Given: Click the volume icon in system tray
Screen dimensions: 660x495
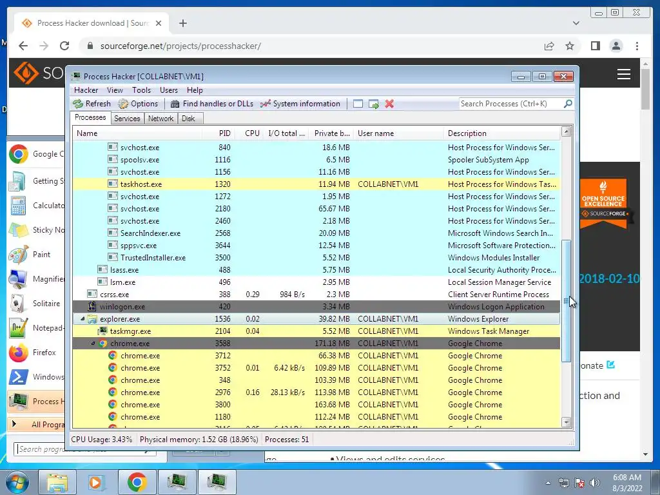Looking at the screenshot, I should (595, 483).
